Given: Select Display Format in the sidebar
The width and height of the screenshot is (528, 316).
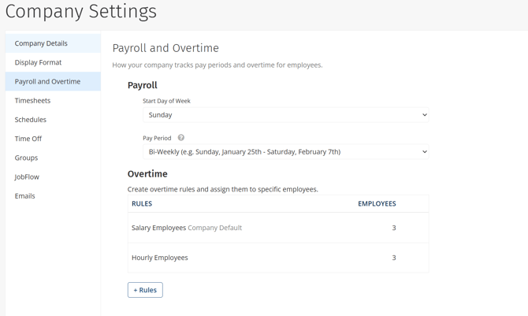Looking at the screenshot, I should (x=38, y=62).
